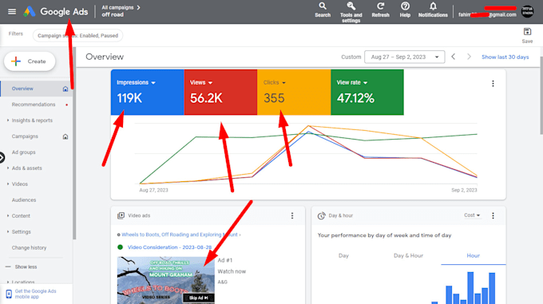543x304 pixels.
Task: Open Day & hour card three-dot menu
Action: 493,215
